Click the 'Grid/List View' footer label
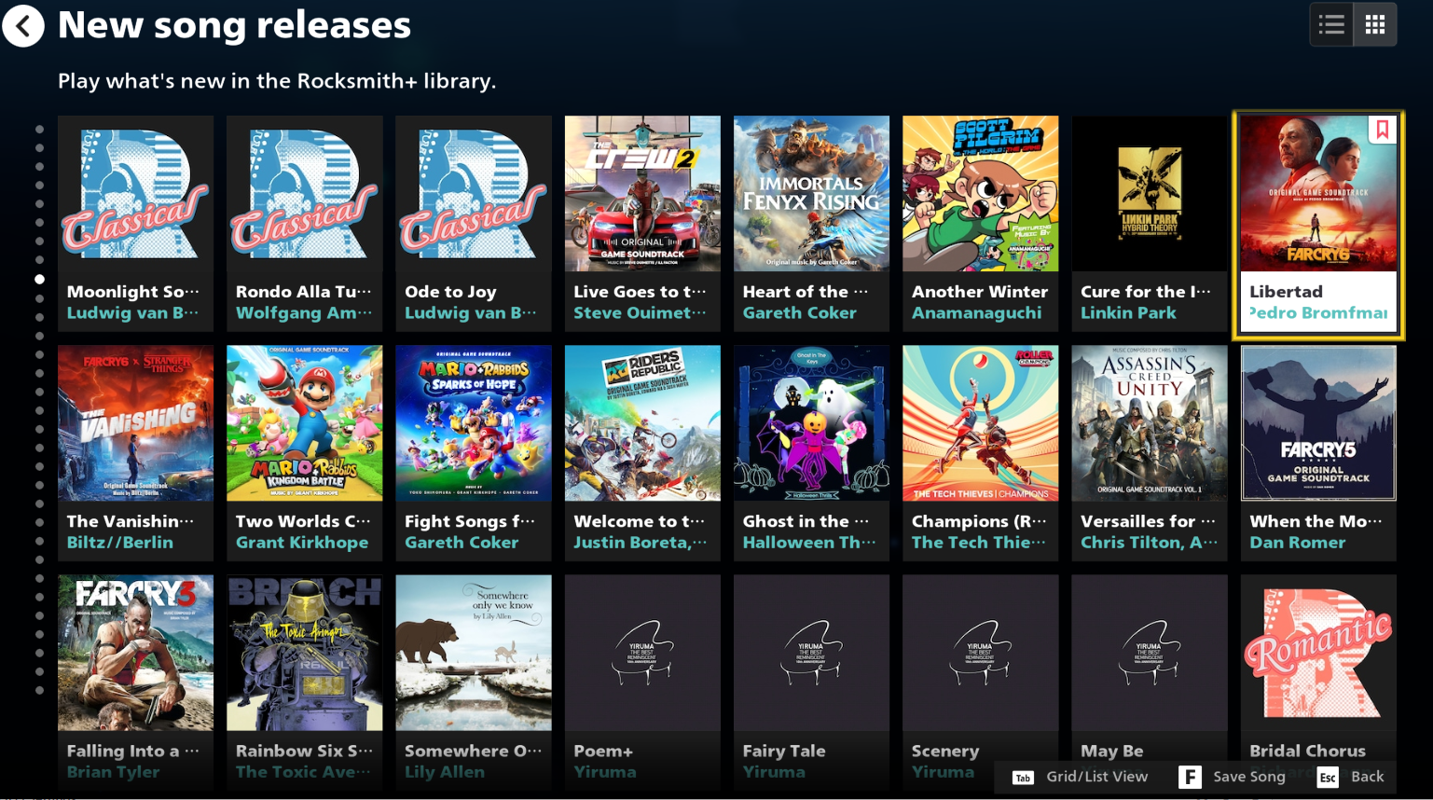Screen dimensions: 1433x800 coord(1097,777)
